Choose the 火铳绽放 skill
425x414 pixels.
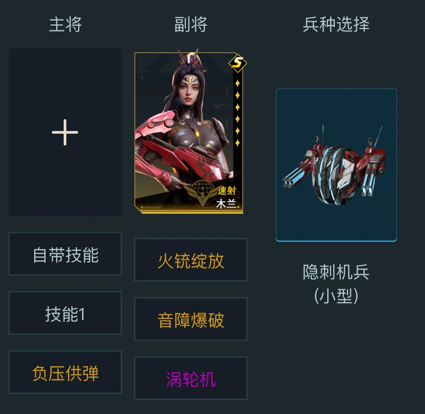coord(191,260)
